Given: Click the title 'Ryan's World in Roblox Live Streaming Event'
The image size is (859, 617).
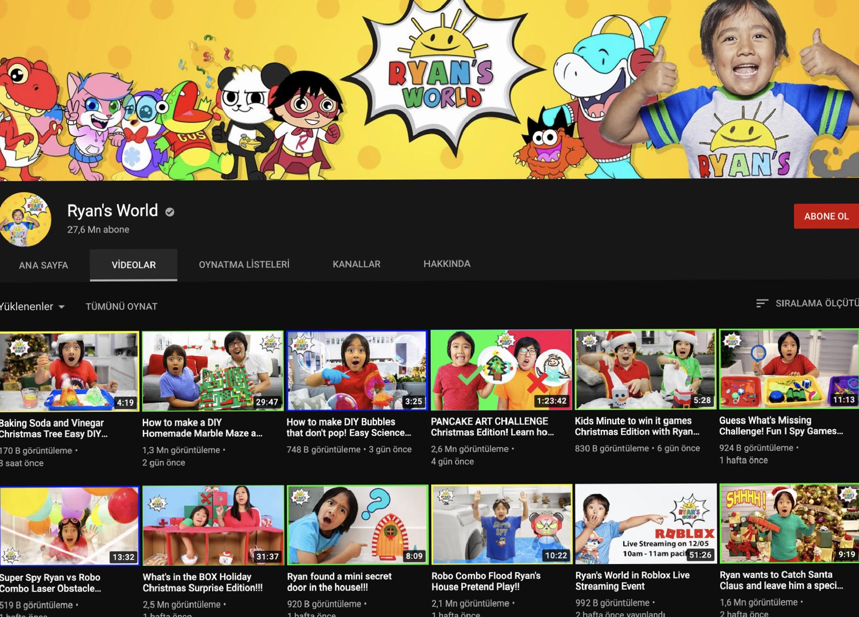Looking at the screenshot, I should click(x=633, y=581).
